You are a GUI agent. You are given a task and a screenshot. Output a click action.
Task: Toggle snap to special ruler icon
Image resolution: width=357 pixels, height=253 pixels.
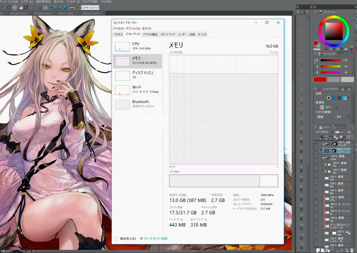(x=59, y=7)
